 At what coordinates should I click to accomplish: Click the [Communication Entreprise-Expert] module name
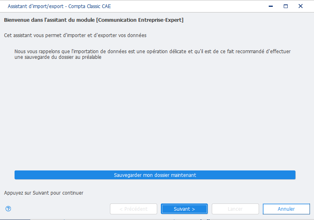click(140, 20)
